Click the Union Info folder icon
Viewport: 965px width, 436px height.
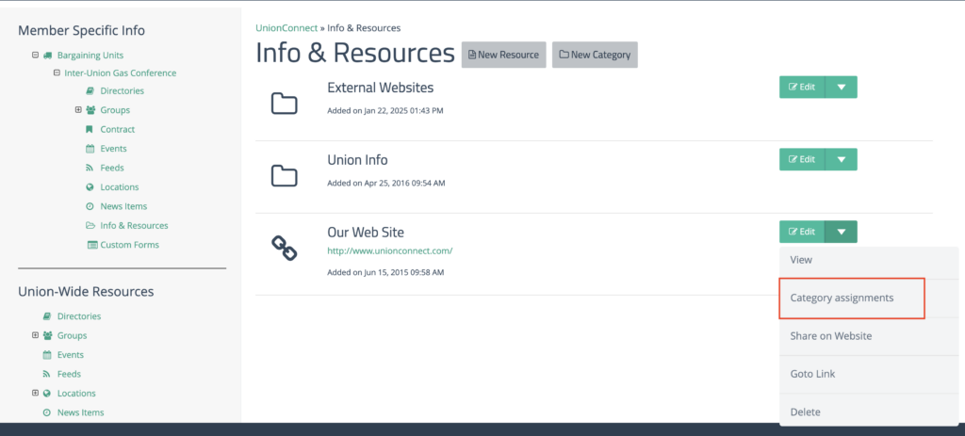click(284, 175)
